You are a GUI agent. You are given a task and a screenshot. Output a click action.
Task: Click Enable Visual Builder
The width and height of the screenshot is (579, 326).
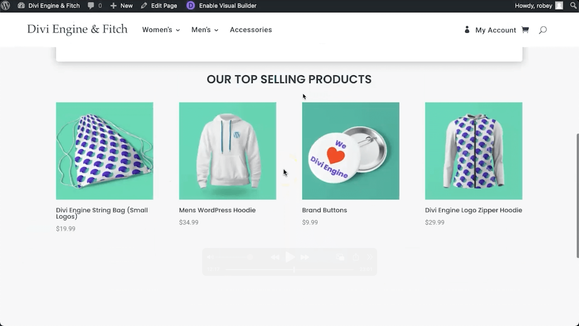point(227,6)
